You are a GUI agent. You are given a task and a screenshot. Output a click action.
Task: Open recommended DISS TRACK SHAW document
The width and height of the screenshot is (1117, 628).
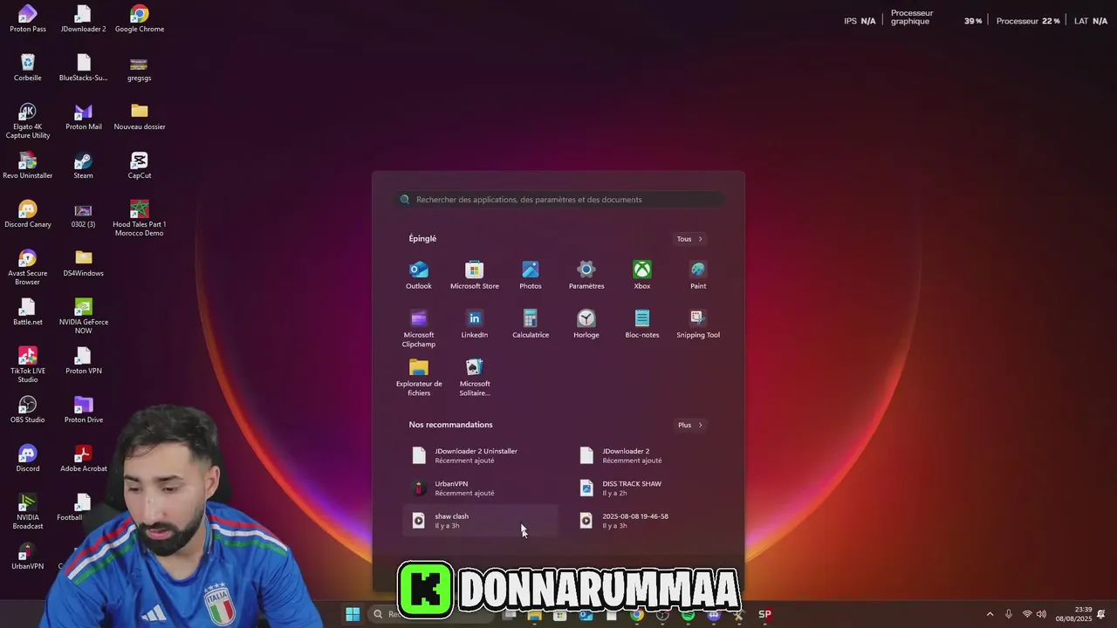[648, 488]
